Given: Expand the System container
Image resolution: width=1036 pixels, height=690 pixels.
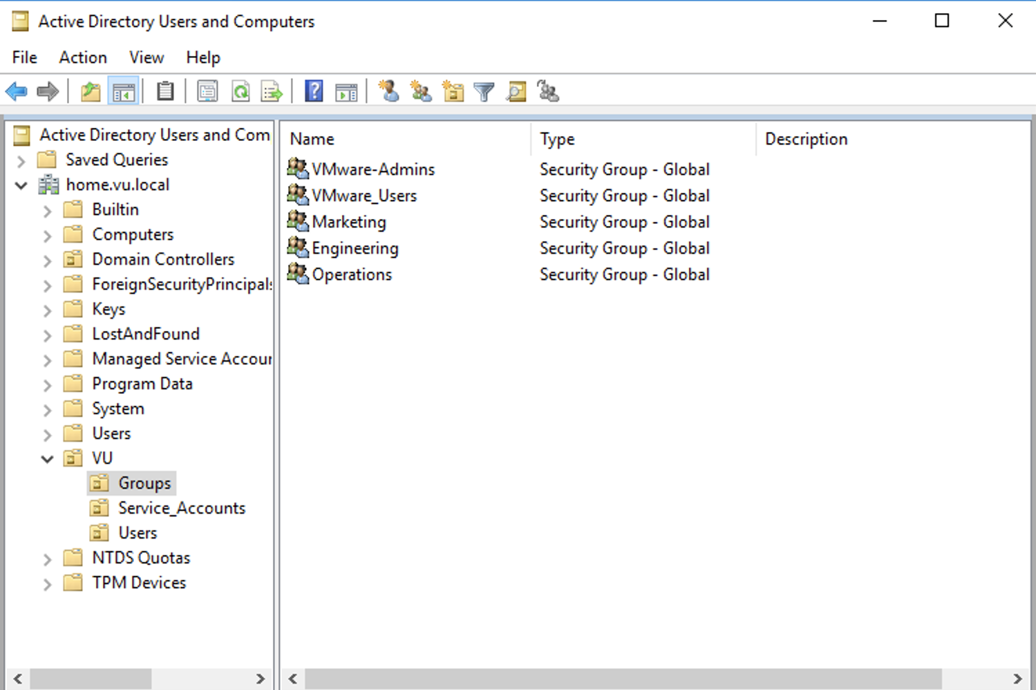Looking at the screenshot, I should click(47, 410).
